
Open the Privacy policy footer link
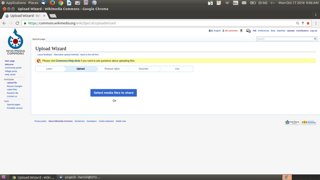(40, 121)
